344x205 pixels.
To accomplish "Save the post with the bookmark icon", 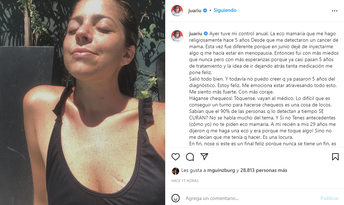I will pos(335,157).
